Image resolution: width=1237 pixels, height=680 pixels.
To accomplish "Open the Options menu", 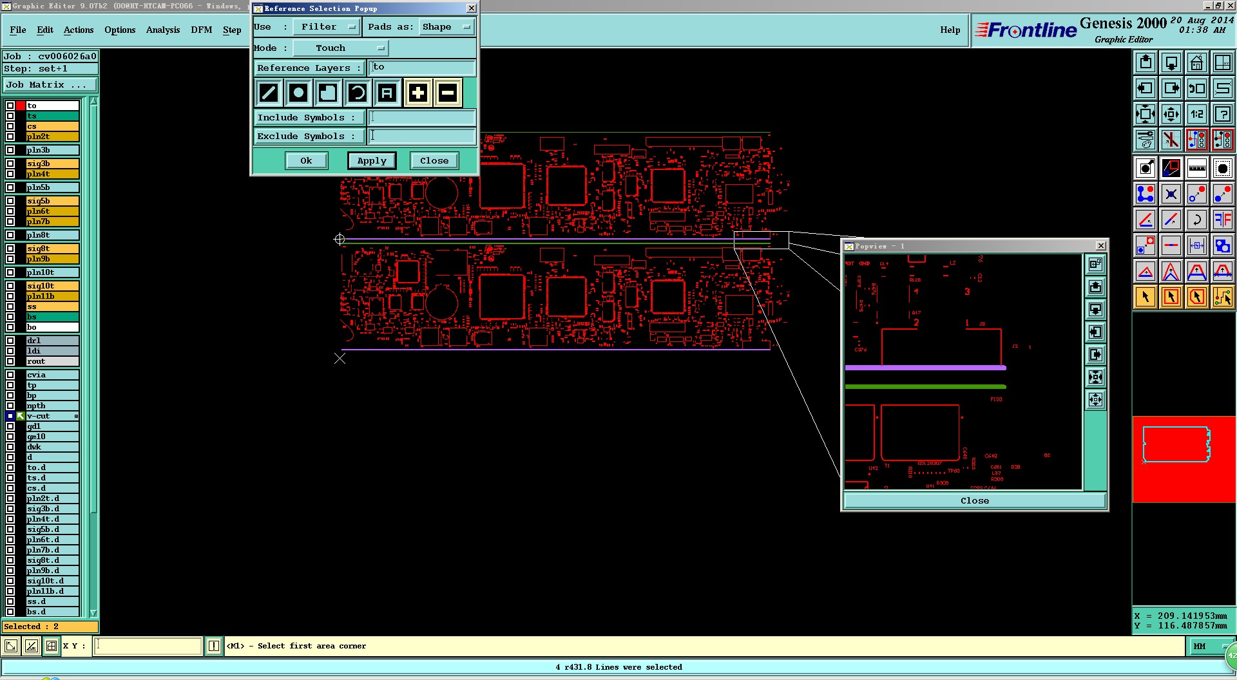I will point(120,30).
